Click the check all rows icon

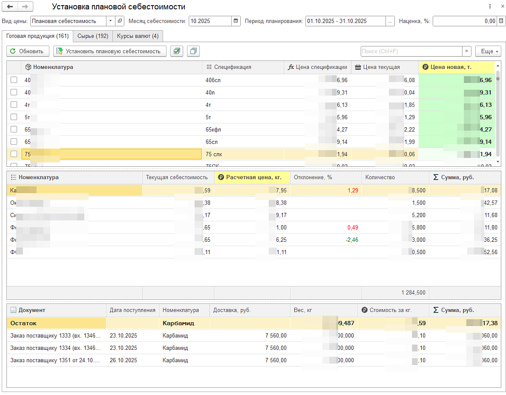tap(177, 51)
